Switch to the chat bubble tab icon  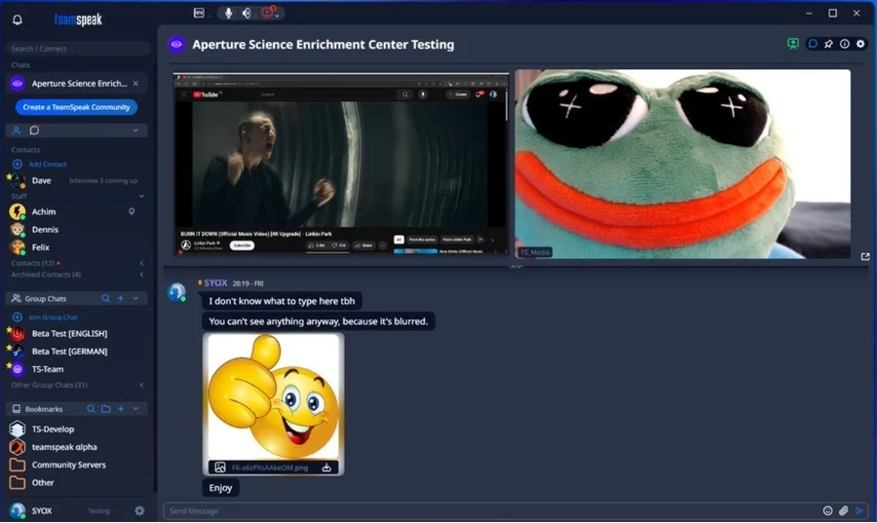[x=34, y=131]
